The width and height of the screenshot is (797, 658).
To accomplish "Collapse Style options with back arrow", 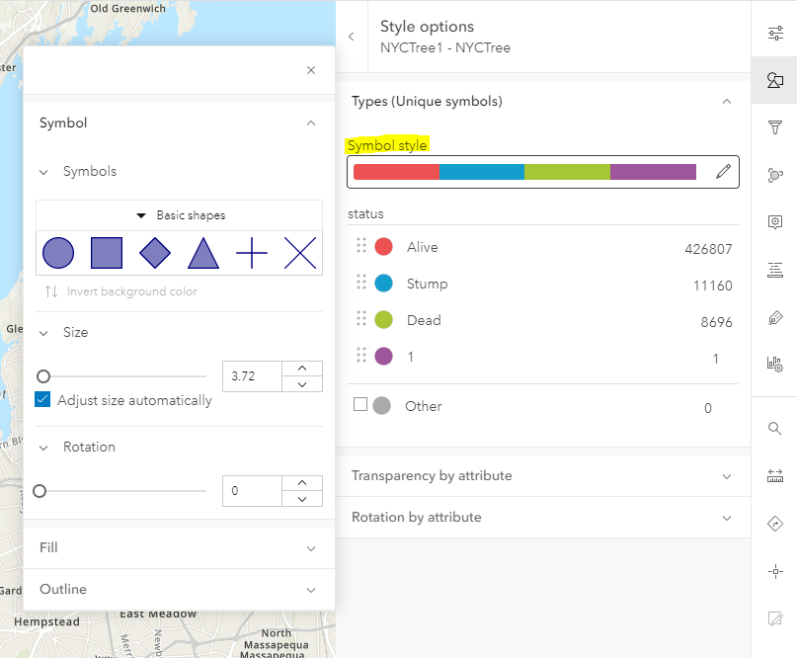I will pyautogui.click(x=352, y=34).
